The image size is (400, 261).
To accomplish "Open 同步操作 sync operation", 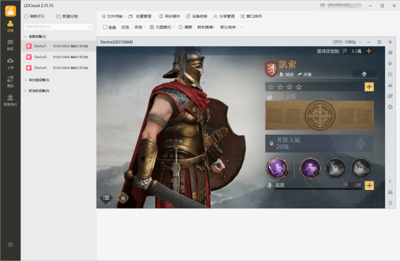I will pyautogui.click(x=169, y=16).
